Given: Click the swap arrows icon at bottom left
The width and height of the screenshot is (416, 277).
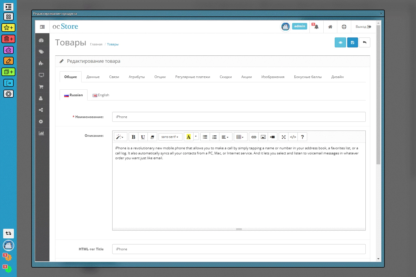Looking at the screenshot, I should coord(9,233).
